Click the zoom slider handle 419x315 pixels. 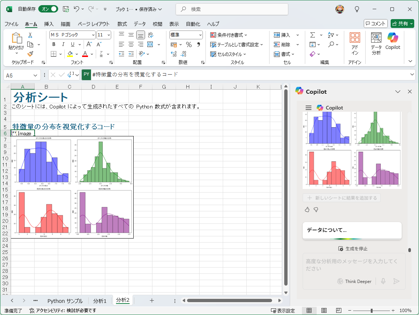tap(372, 311)
